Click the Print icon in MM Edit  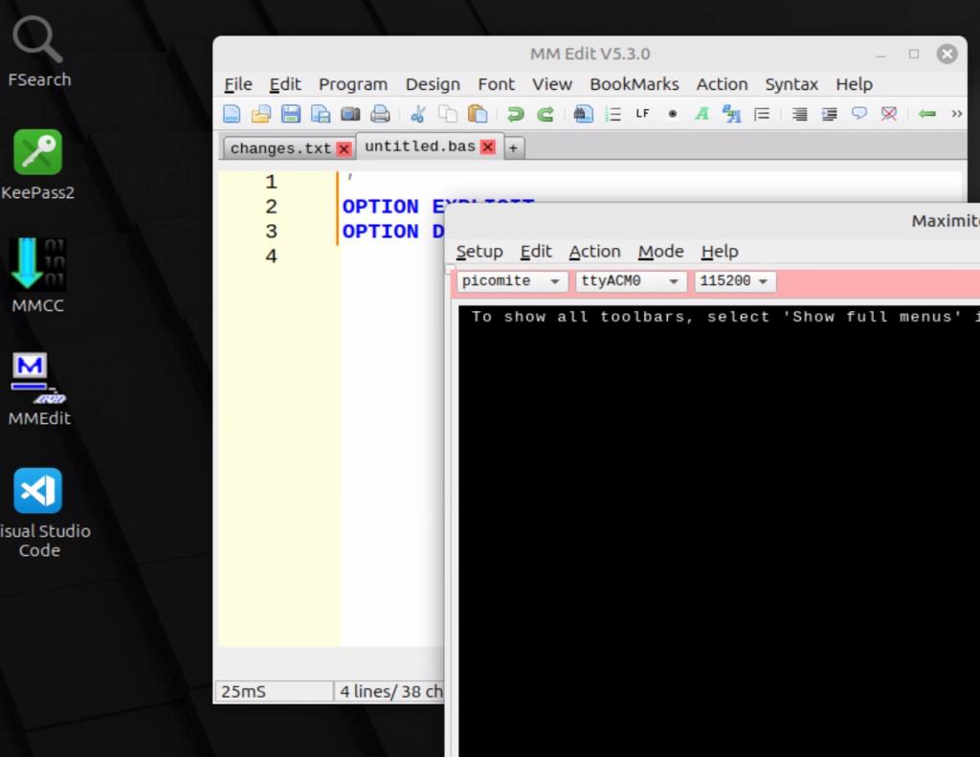[380, 114]
